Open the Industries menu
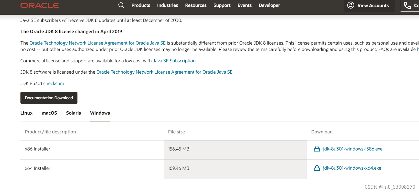 [x=168, y=5]
